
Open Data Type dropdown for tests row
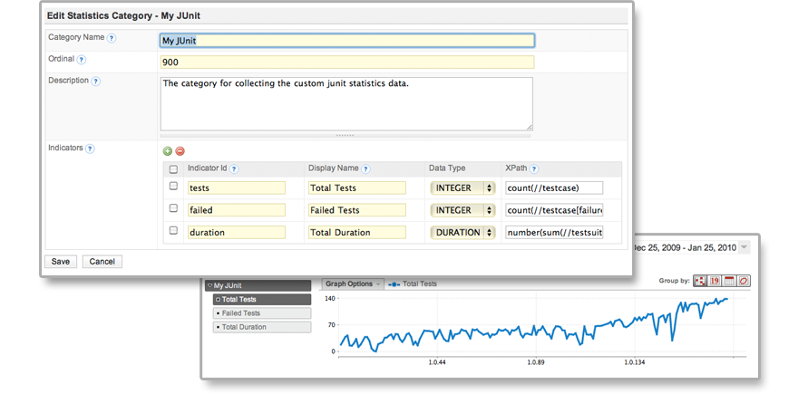462,188
